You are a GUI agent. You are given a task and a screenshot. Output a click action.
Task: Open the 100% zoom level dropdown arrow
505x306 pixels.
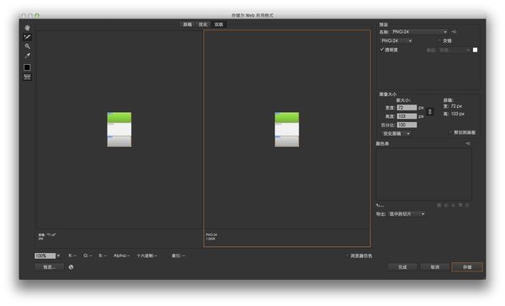(58, 255)
